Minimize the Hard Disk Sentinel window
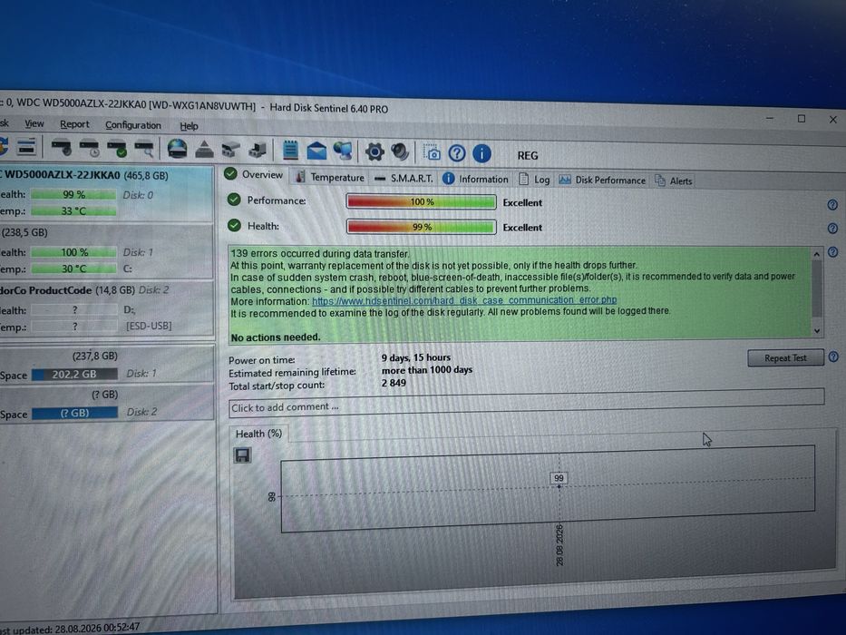 770,118
